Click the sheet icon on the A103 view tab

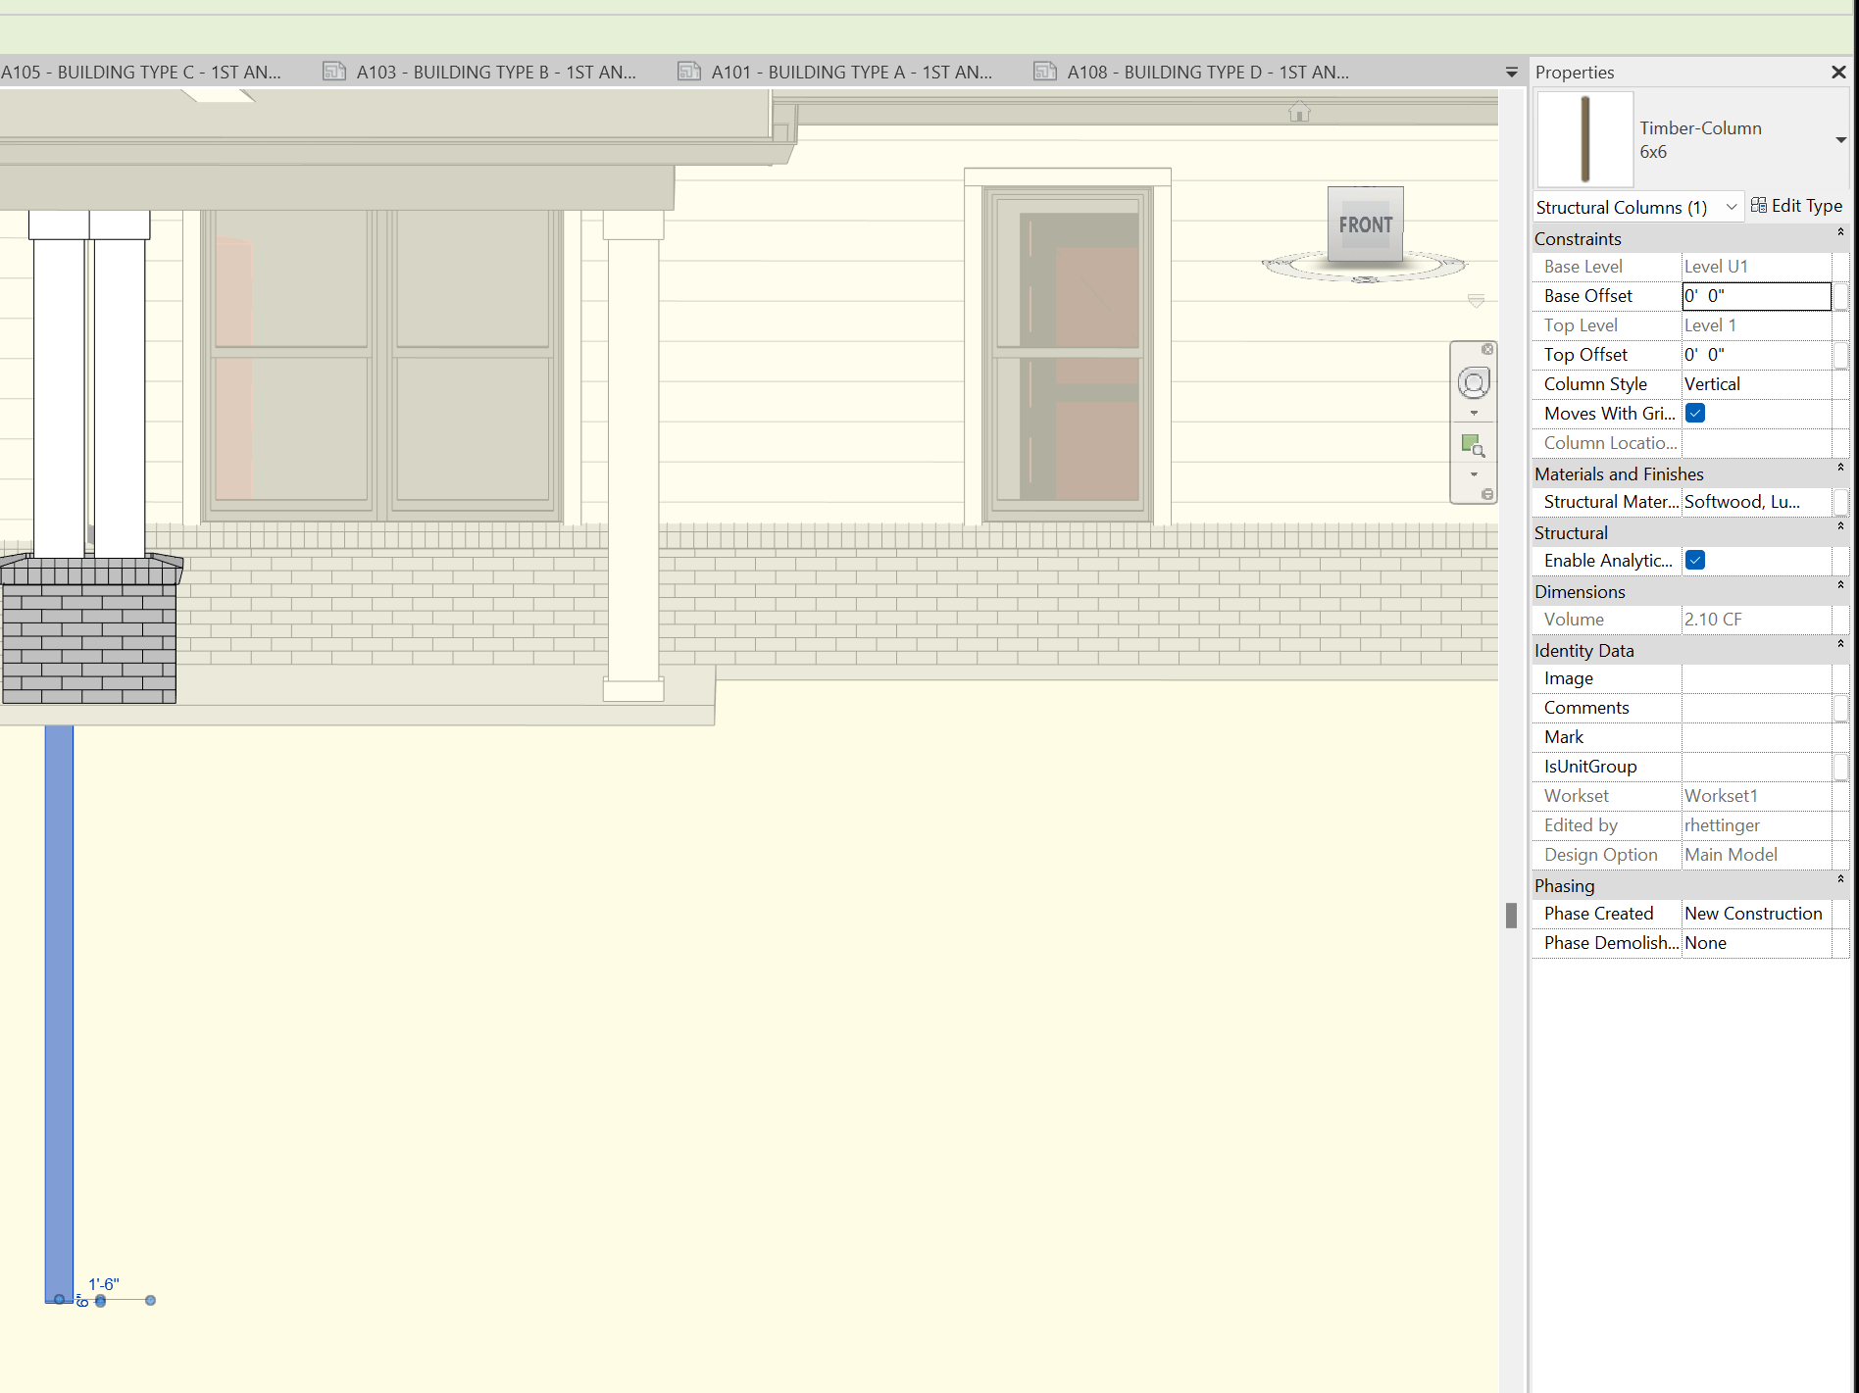click(333, 71)
